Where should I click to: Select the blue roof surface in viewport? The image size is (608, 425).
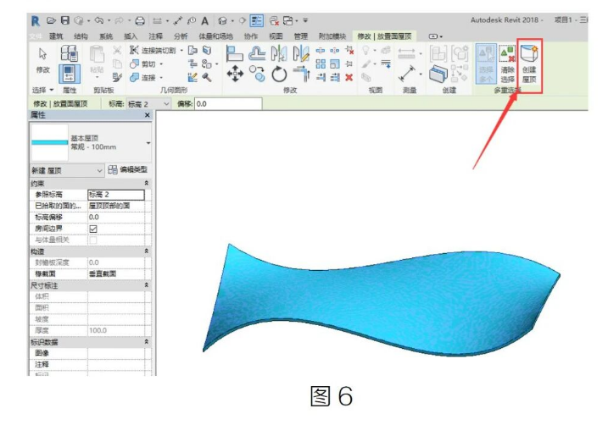[380, 300]
